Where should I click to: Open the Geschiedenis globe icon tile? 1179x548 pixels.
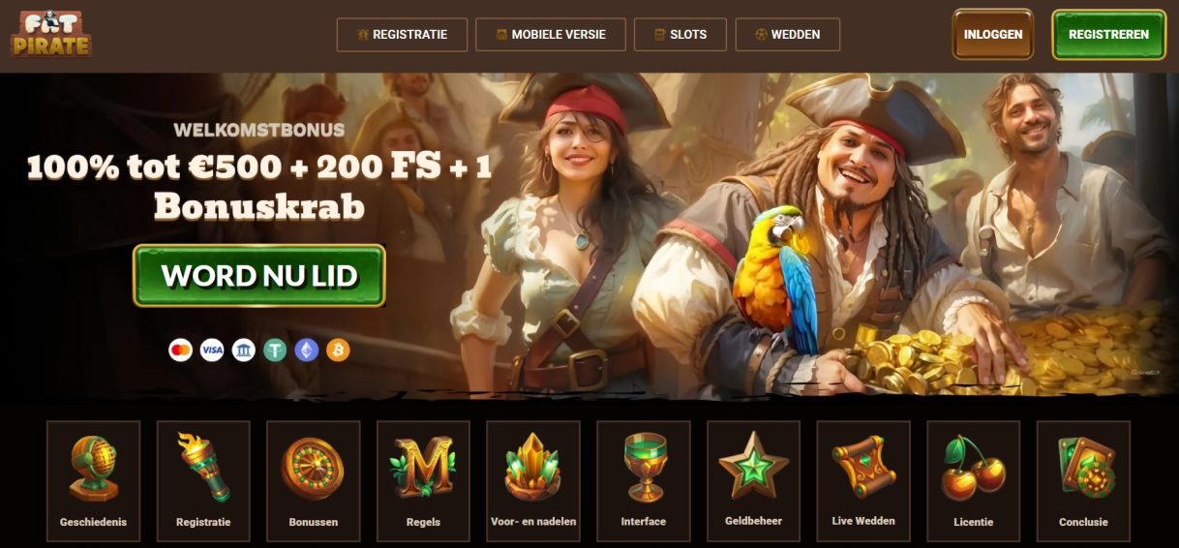pyautogui.click(x=93, y=480)
